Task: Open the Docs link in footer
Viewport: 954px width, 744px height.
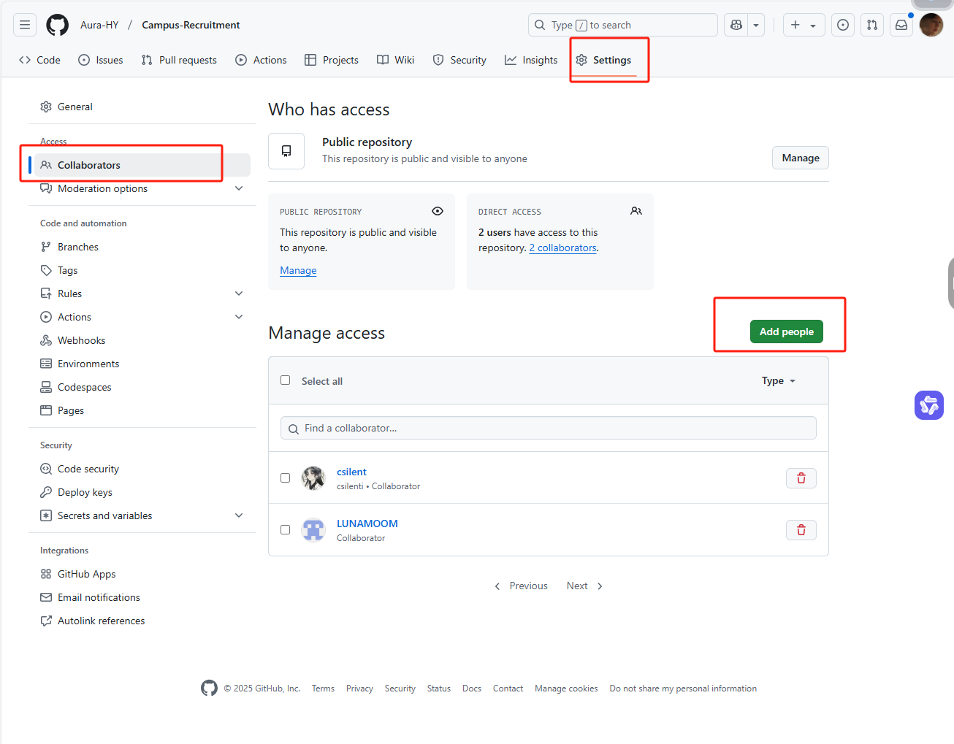Action: tap(472, 689)
